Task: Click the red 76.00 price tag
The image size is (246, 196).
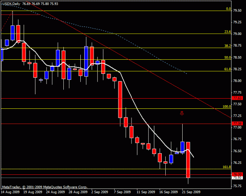Action: coord(237,174)
